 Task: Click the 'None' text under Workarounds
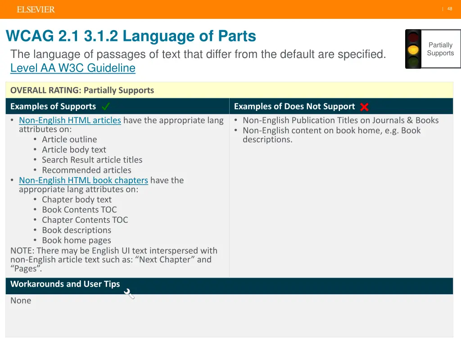[21, 301]
